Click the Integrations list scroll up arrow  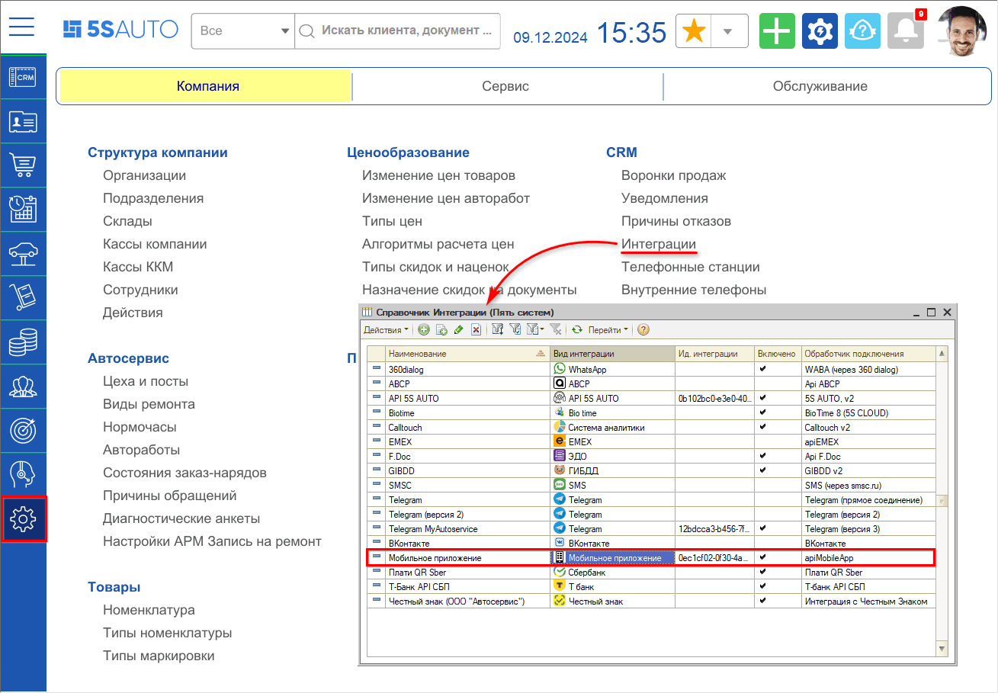coord(942,354)
